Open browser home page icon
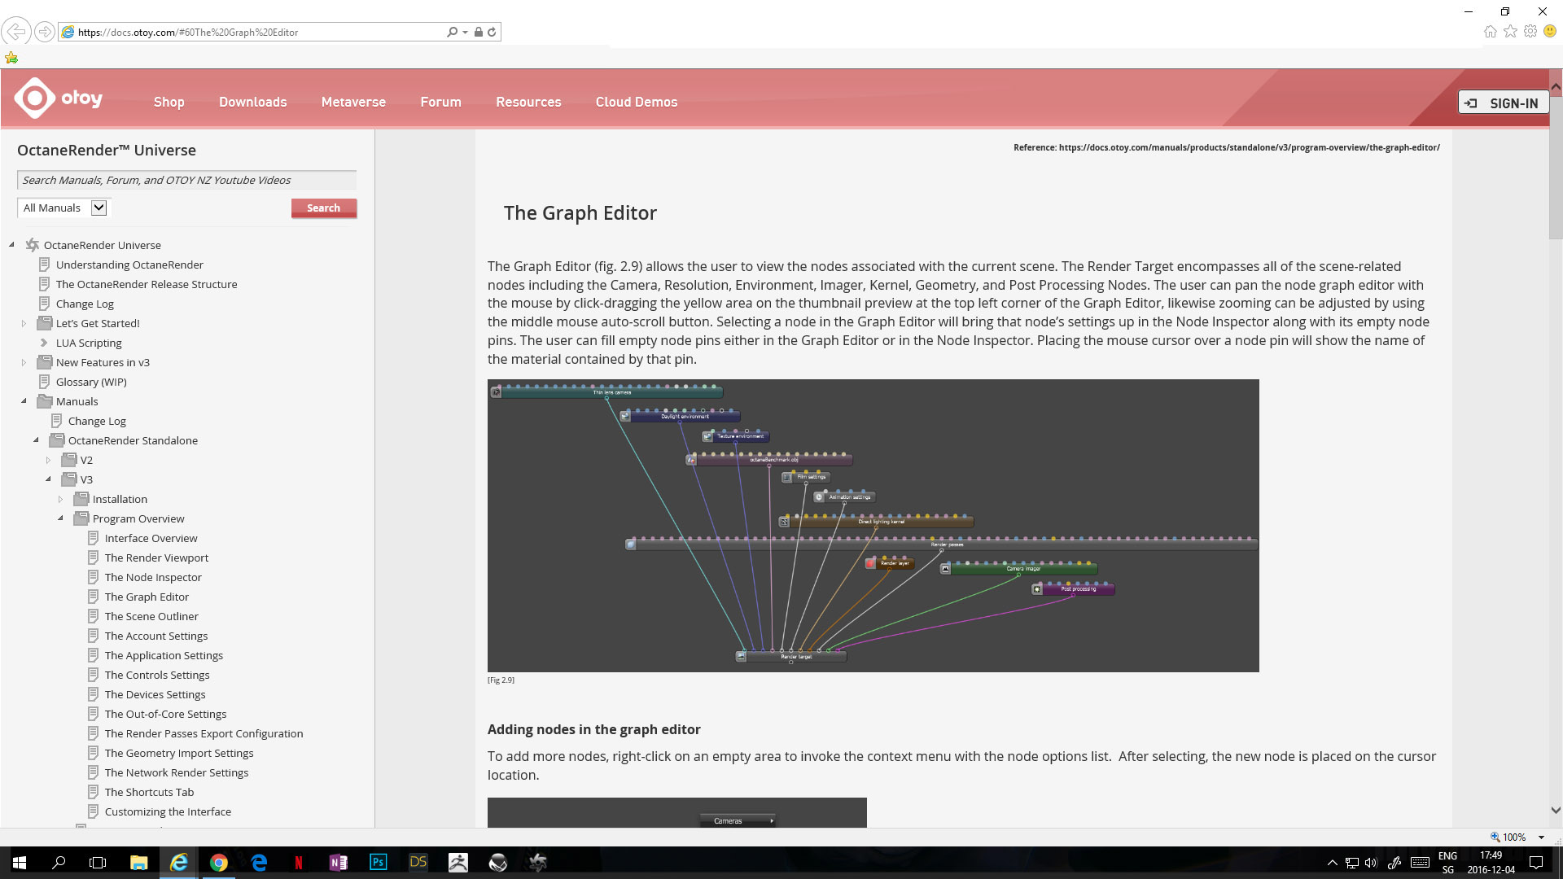The width and height of the screenshot is (1563, 879). point(1490,32)
